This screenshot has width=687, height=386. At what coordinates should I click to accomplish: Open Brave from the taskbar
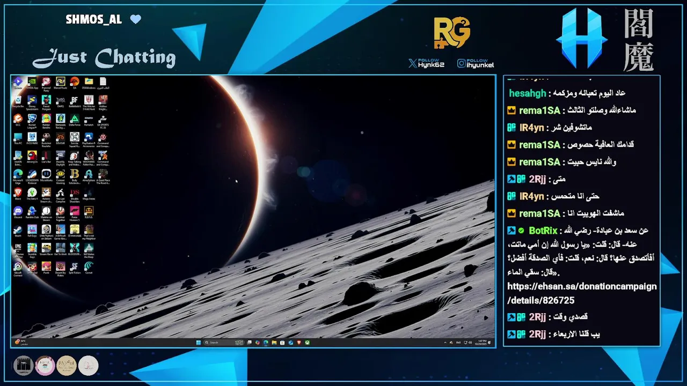click(x=299, y=343)
